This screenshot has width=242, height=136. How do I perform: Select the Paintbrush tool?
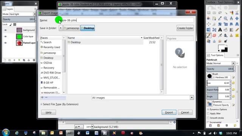[209, 35]
